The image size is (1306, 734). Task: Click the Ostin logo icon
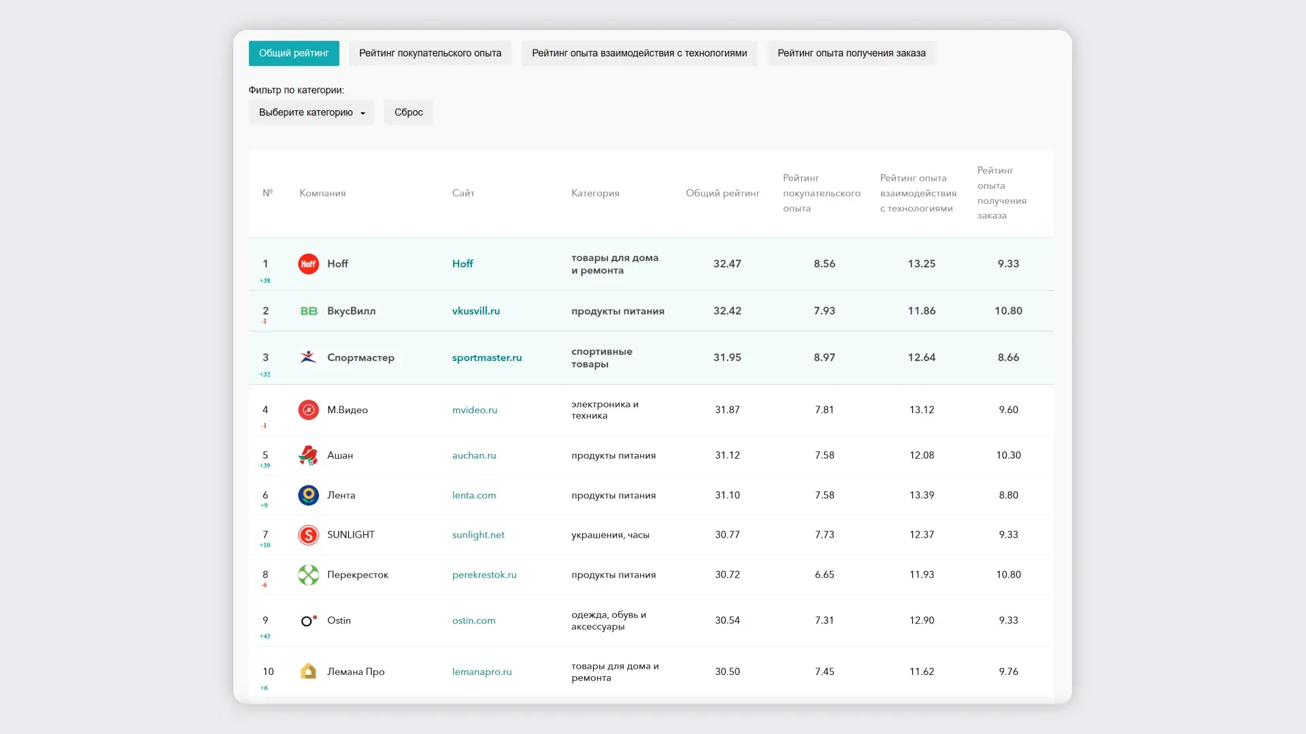point(309,621)
